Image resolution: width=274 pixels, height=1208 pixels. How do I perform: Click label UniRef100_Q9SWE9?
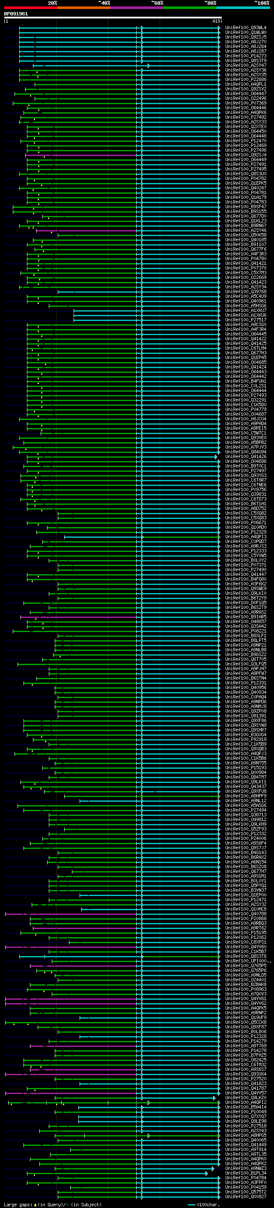click(x=246, y=588)
